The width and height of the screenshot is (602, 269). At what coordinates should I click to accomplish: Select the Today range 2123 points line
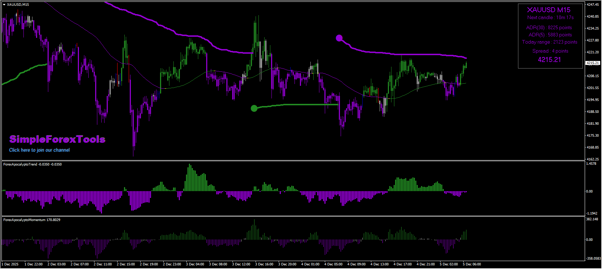point(550,42)
